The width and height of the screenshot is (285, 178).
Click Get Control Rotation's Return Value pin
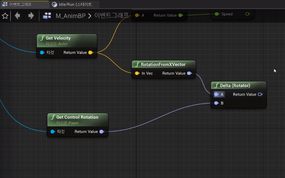[102, 131]
